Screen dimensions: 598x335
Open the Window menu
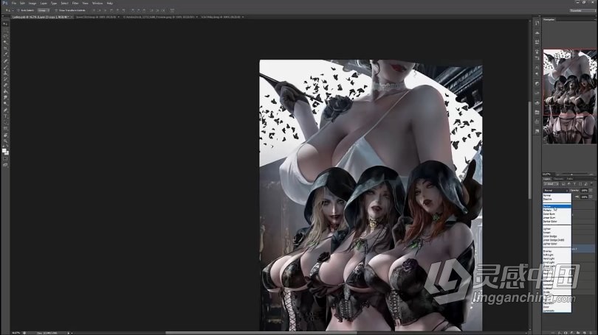coord(97,3)
